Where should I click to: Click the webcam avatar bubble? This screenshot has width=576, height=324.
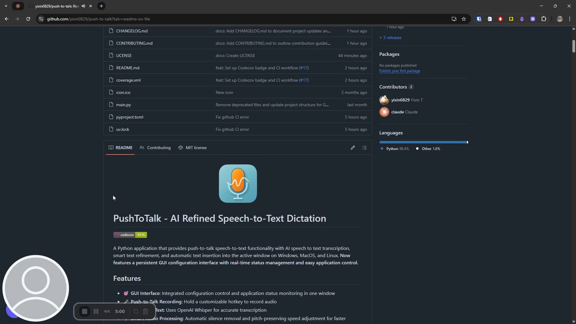[36, 288]
